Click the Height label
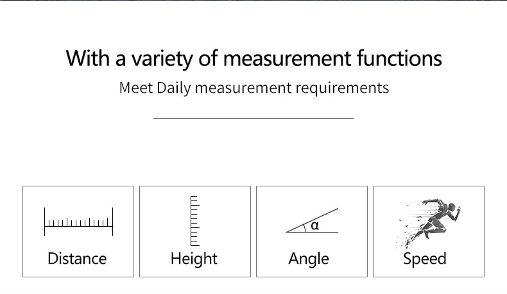Image resolution: width=507 pixels, height=294 pixels. click(x=194, y=259)
